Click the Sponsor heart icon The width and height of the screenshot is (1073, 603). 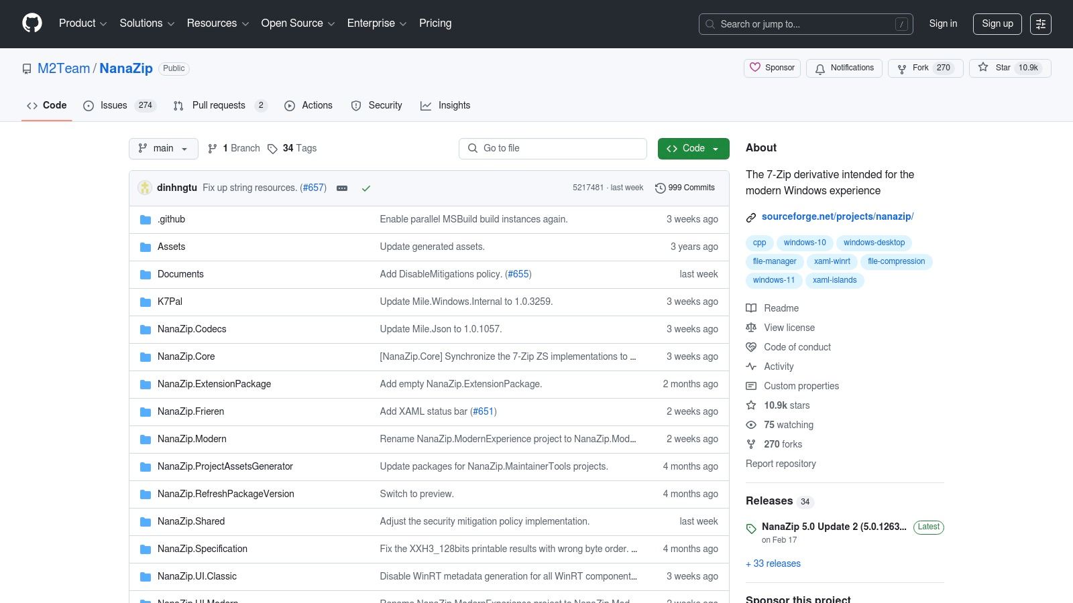point(755,68)
